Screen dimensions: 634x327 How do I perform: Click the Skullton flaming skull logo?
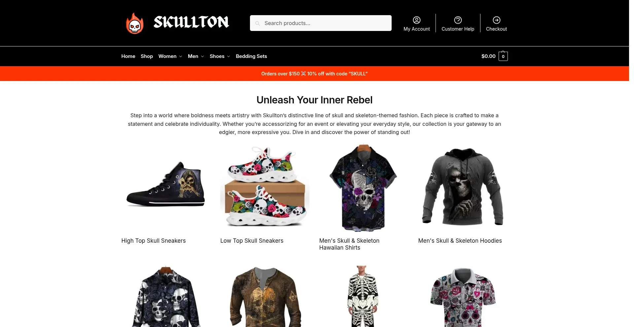tap(135, 23)
